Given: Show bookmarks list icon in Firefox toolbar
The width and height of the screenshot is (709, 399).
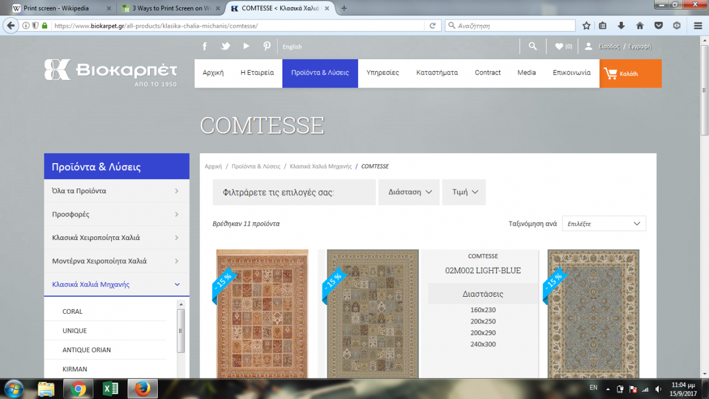Looking at the screenshot, I should [603, 25].
